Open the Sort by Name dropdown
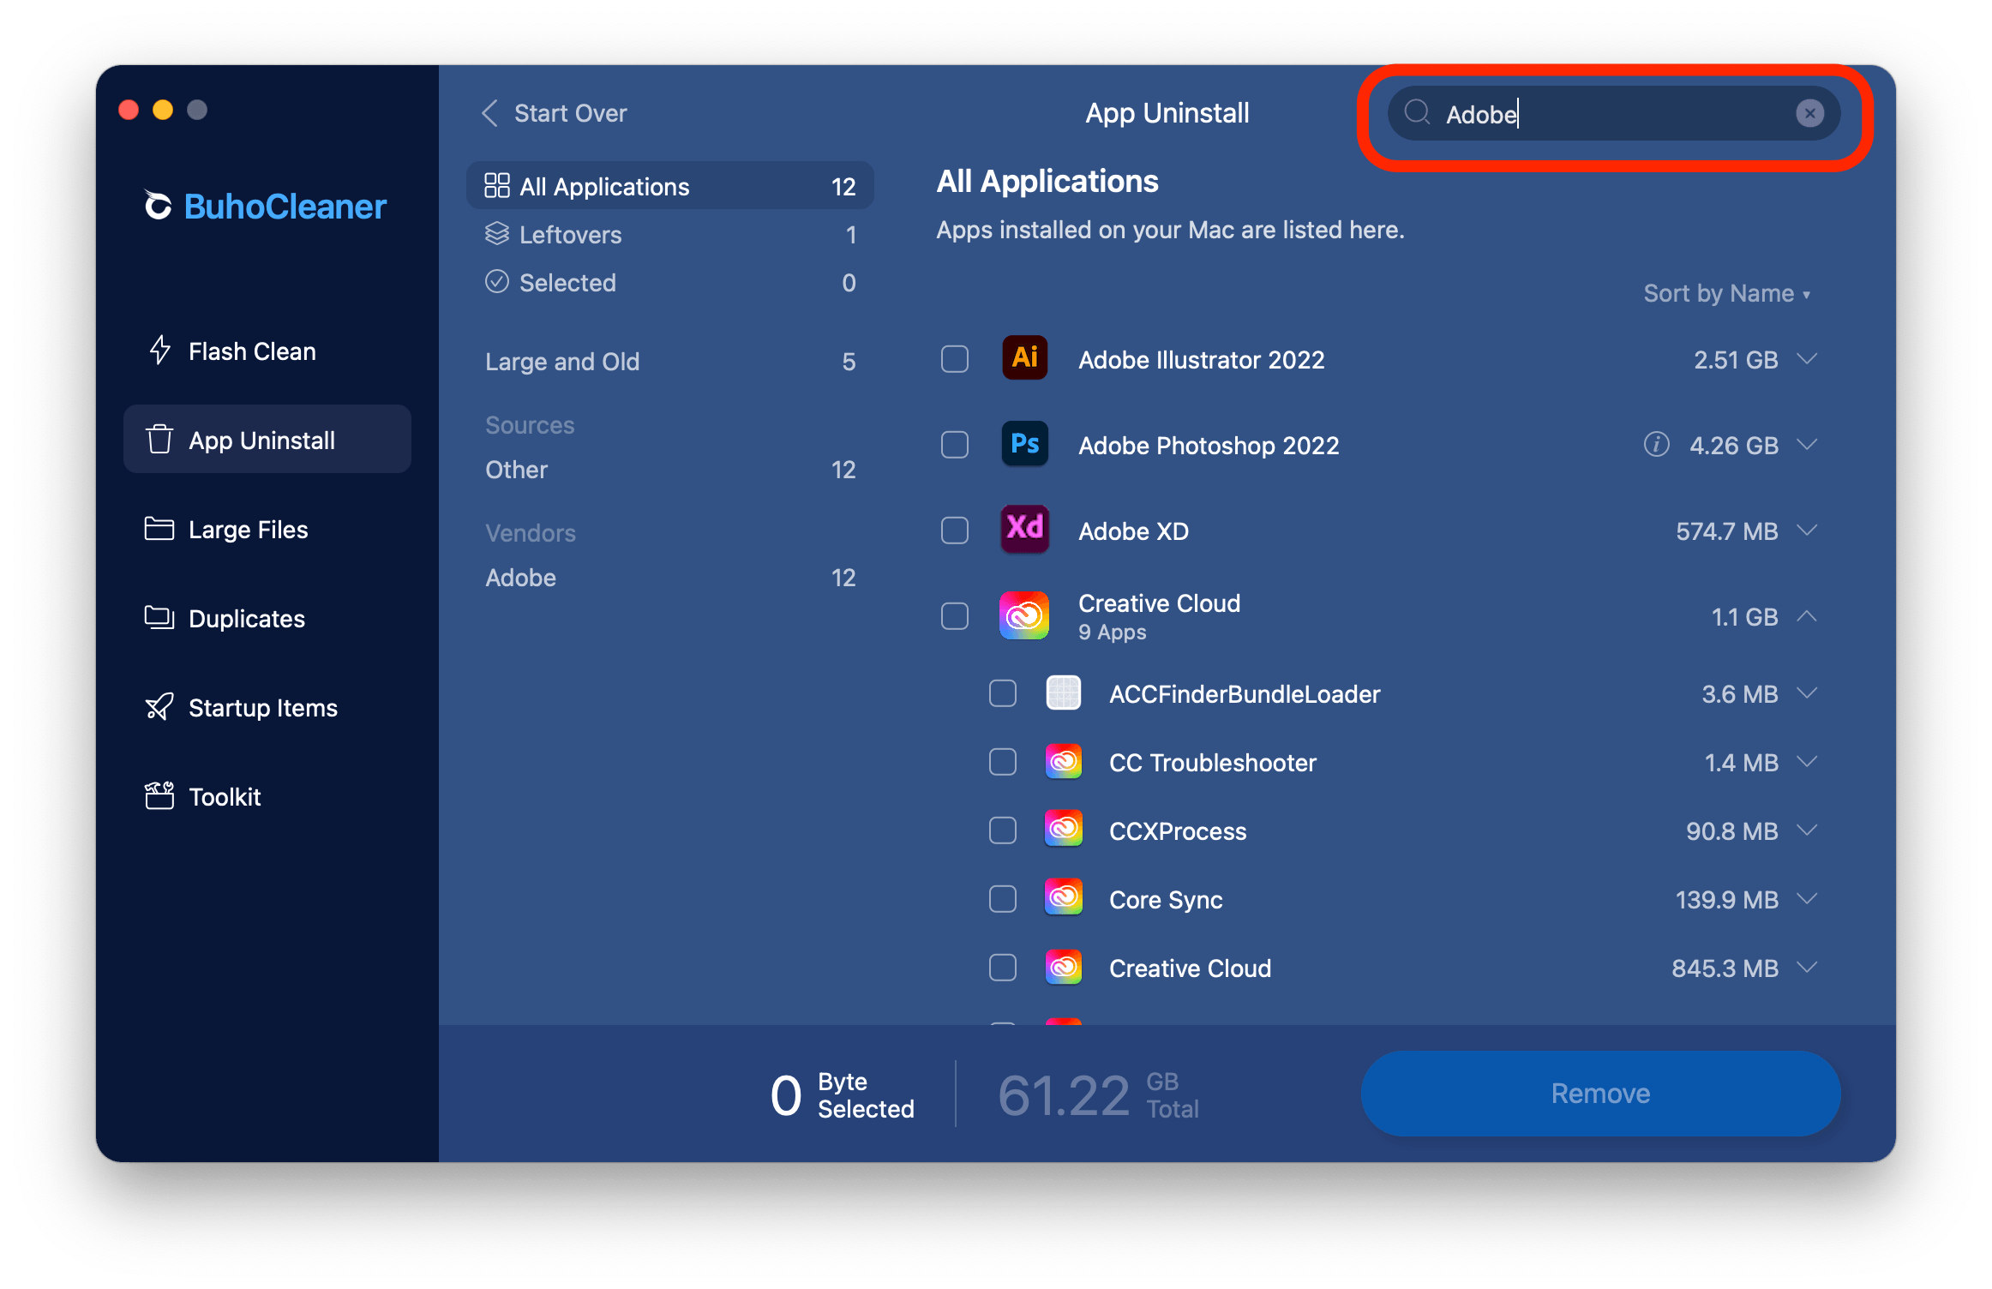Image resolution: width=1992 pixels, height=1289 pixels. [1726, 294]
